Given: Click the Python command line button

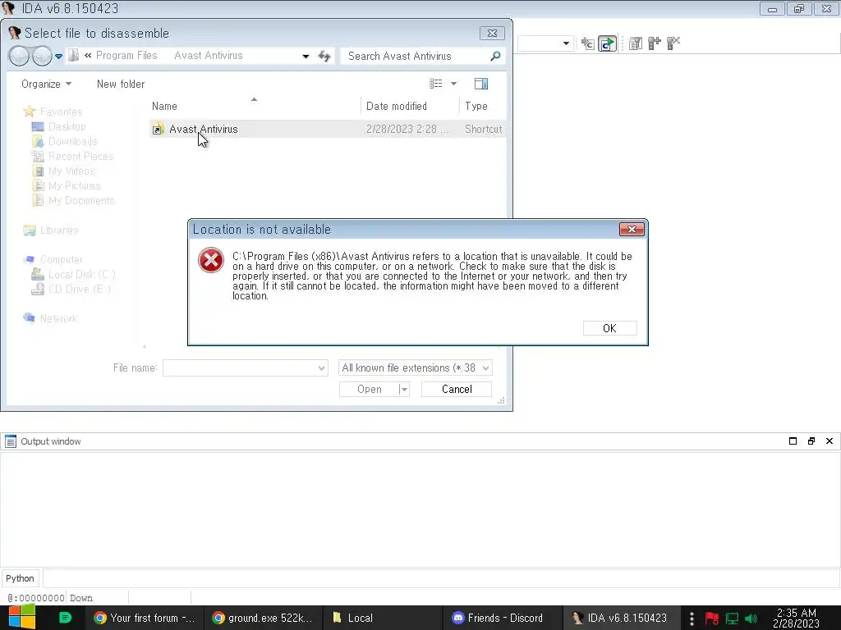Looking at the screenshot, I should coord(20,578).
